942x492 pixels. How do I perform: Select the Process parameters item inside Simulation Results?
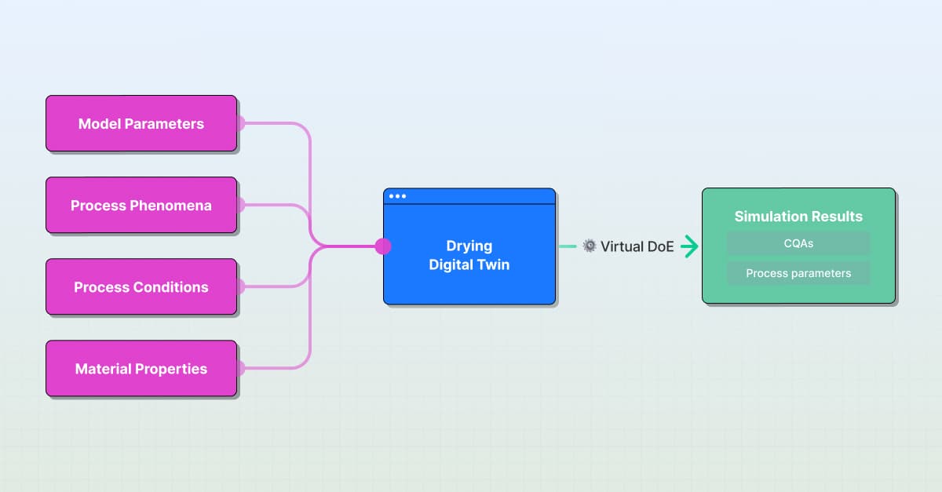point(798,273)
